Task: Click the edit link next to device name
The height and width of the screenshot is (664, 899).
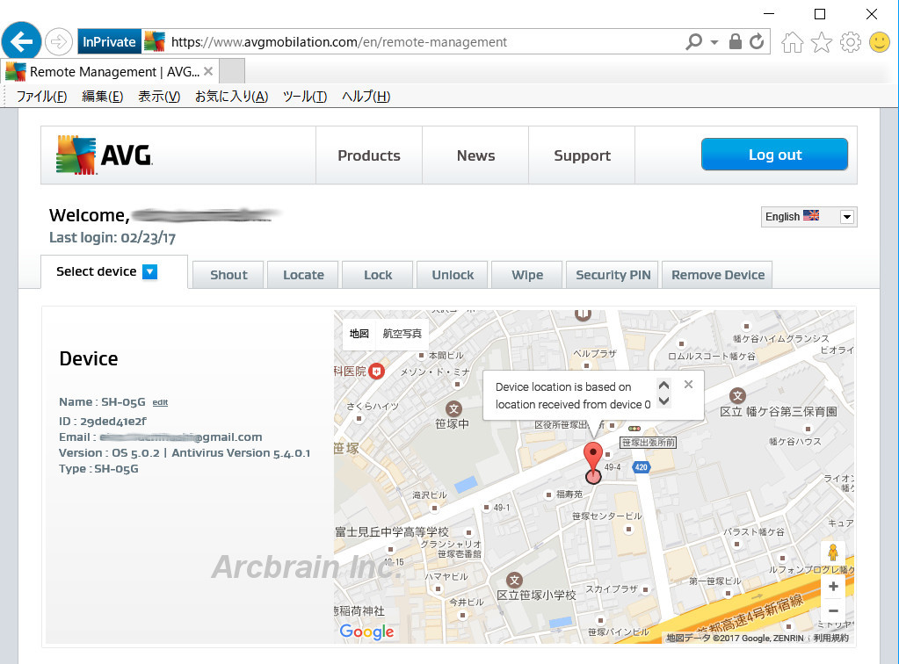Action: [x=160, y=402]
